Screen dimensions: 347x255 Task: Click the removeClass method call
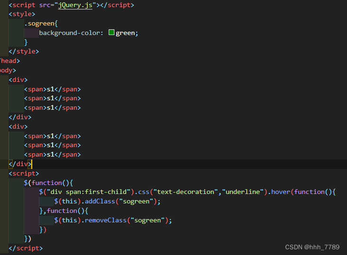(x=105, y=220)
